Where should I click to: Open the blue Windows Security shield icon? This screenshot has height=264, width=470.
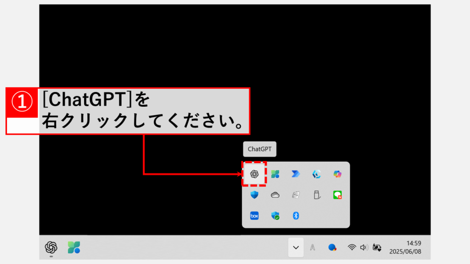(x=254, y=195)
